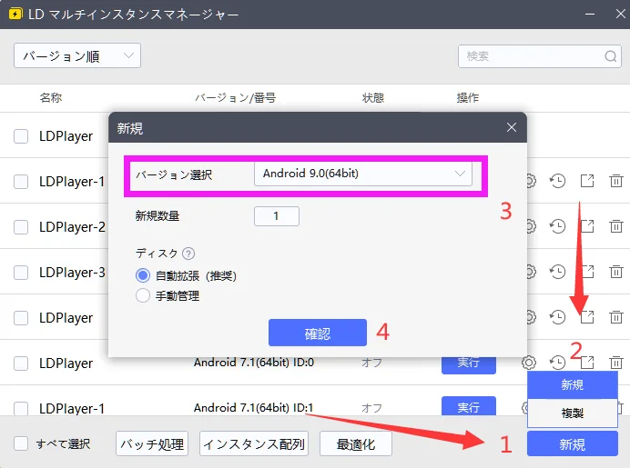The image size is (630, 468).
Task: Open backup/restore icon for LDPlayer-3
Action: coord(558,272)
